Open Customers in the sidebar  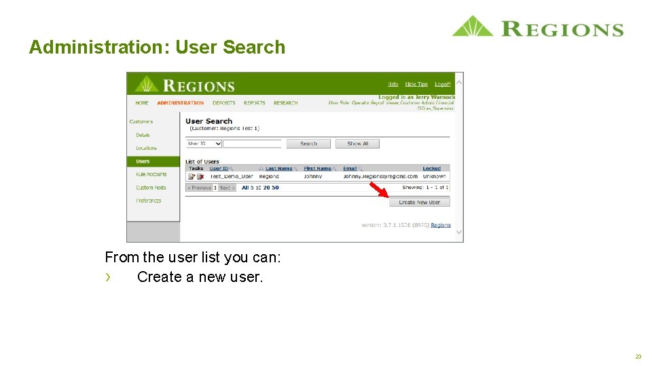coord(141,121)
